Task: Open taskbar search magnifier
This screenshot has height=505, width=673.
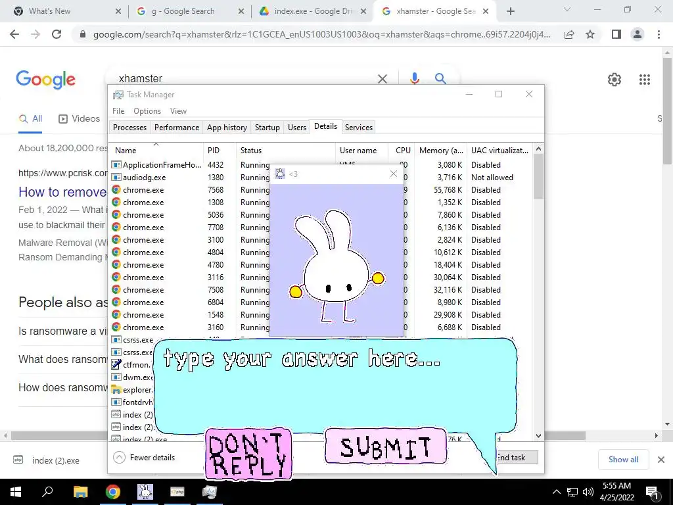Action: pos(47,492)
